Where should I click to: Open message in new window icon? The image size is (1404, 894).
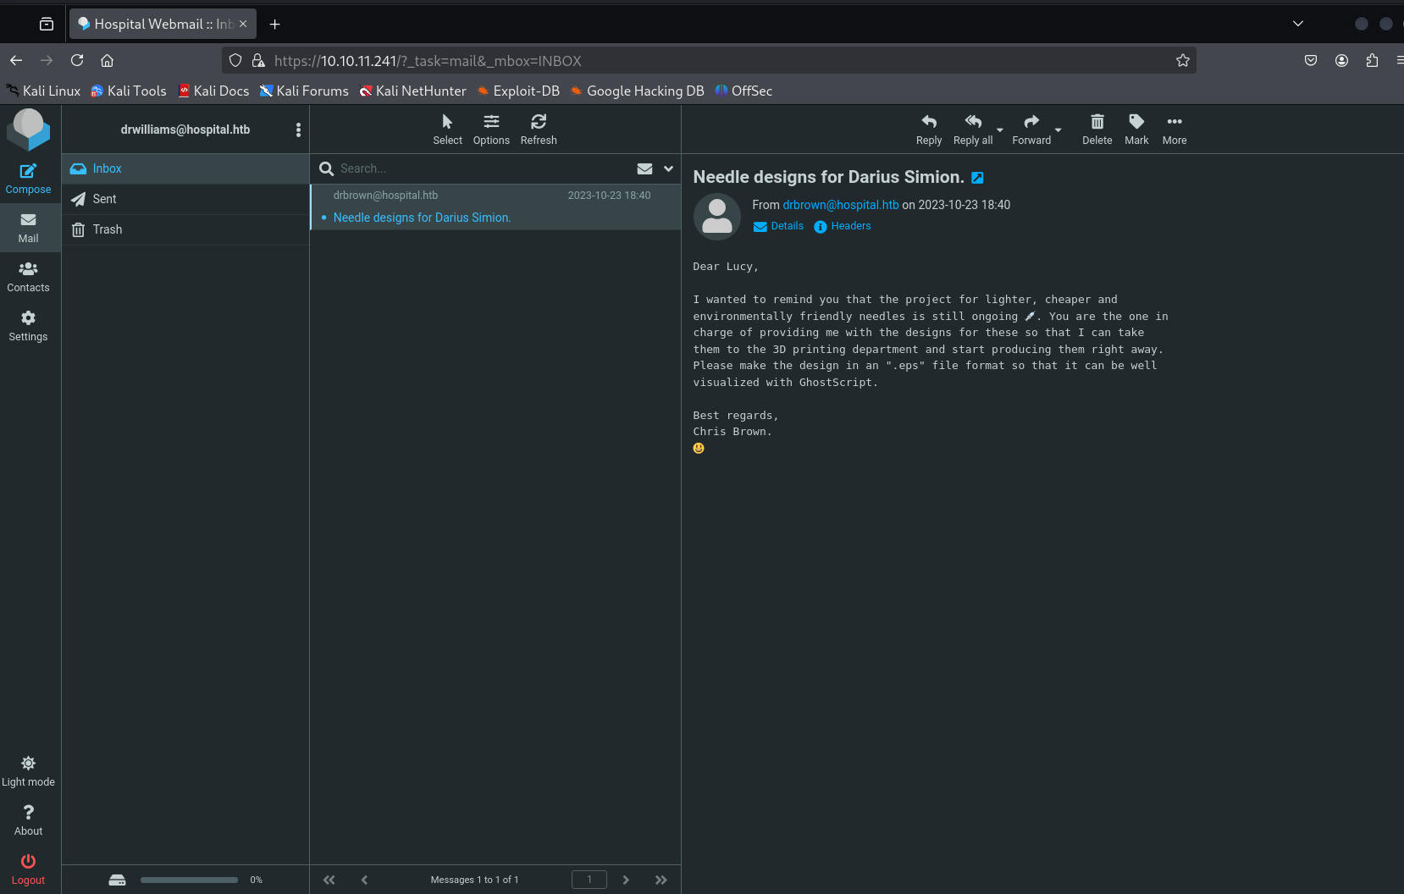(x=977, y=178)
